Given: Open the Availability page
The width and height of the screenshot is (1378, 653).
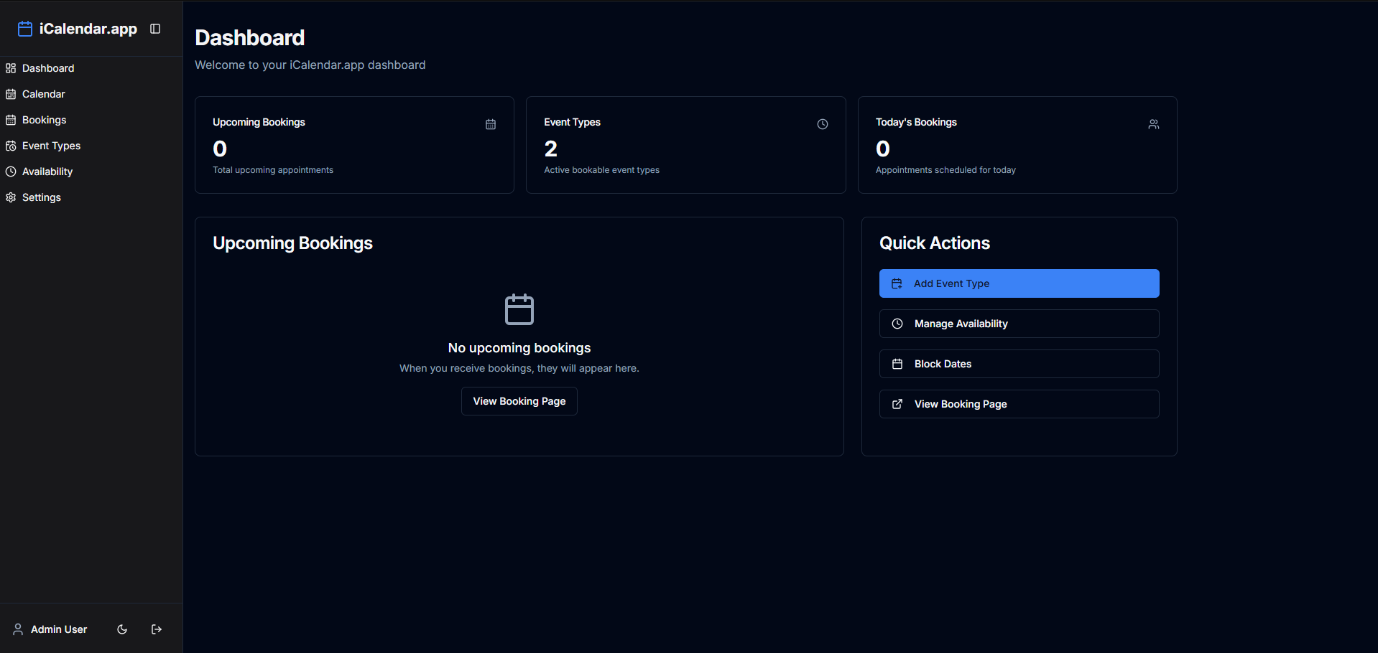Looking at the screenshot, I should click(47, 172).
